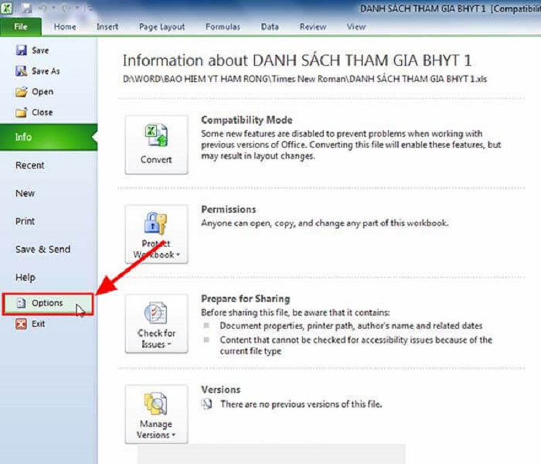Click the red Exit icon

21,324
